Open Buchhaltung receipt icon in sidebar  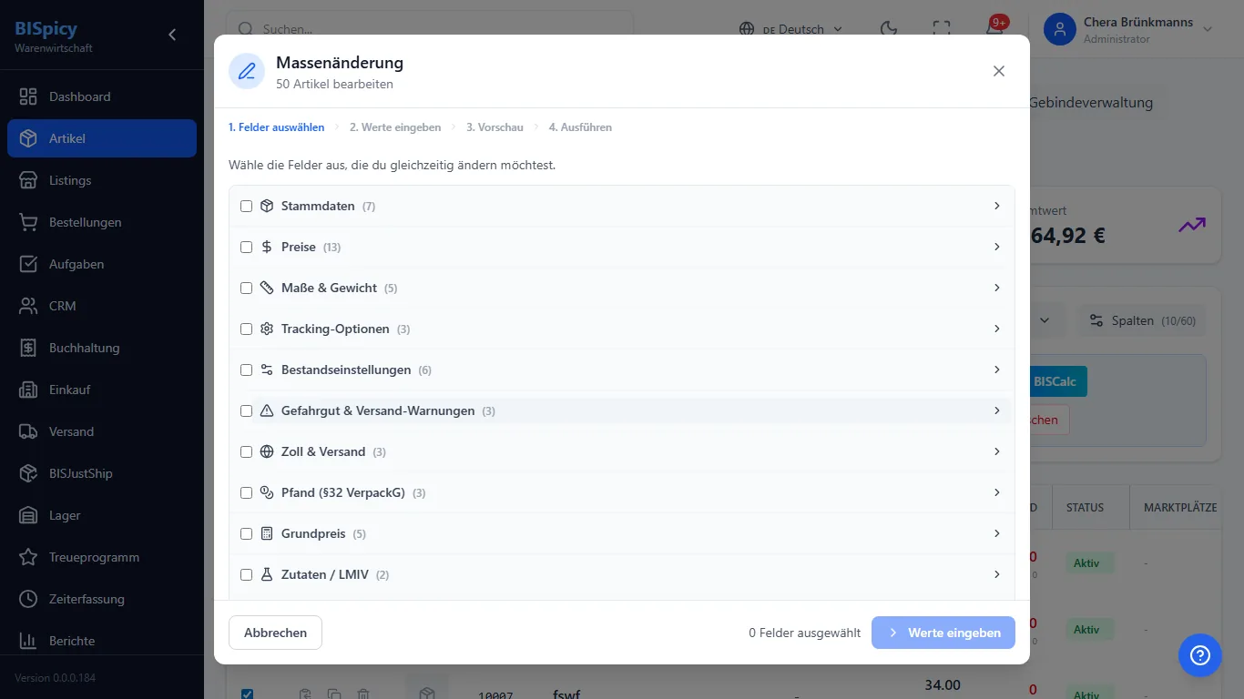pos(28,348)
